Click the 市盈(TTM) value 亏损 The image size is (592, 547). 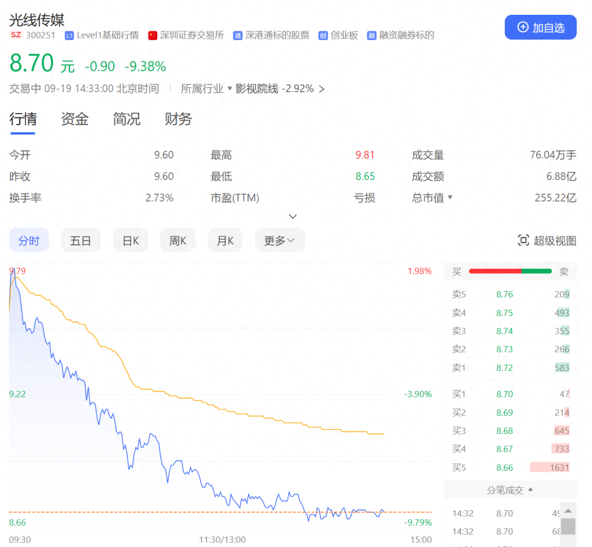365,198
